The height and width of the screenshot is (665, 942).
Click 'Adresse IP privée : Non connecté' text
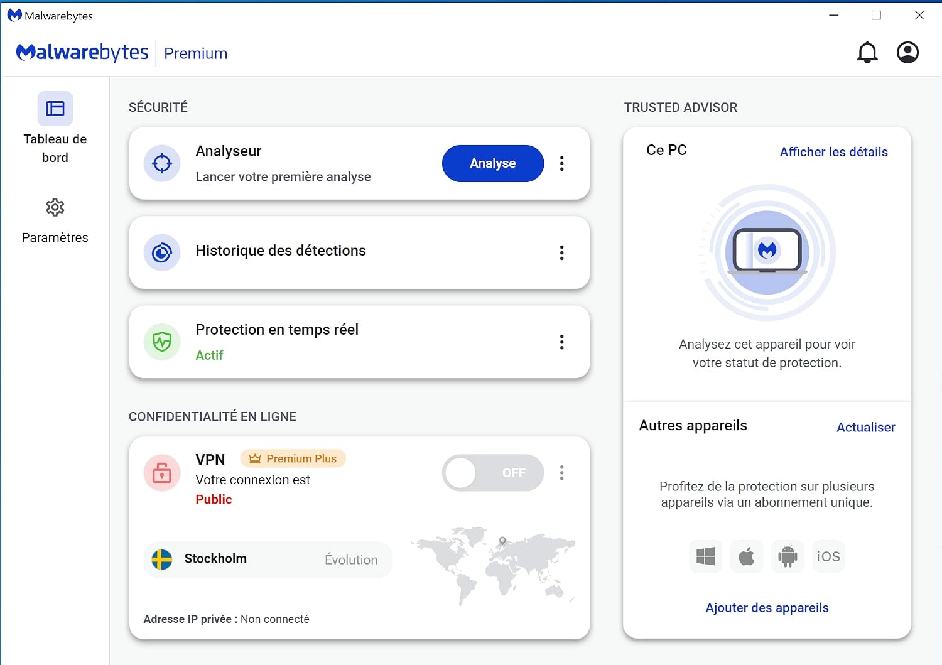click(x=226, y=619)
